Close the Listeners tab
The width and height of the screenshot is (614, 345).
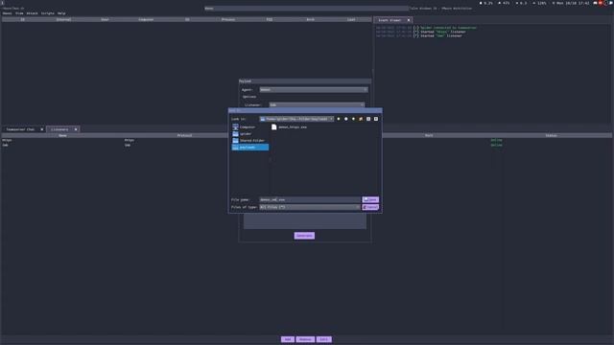pos(76,129)
